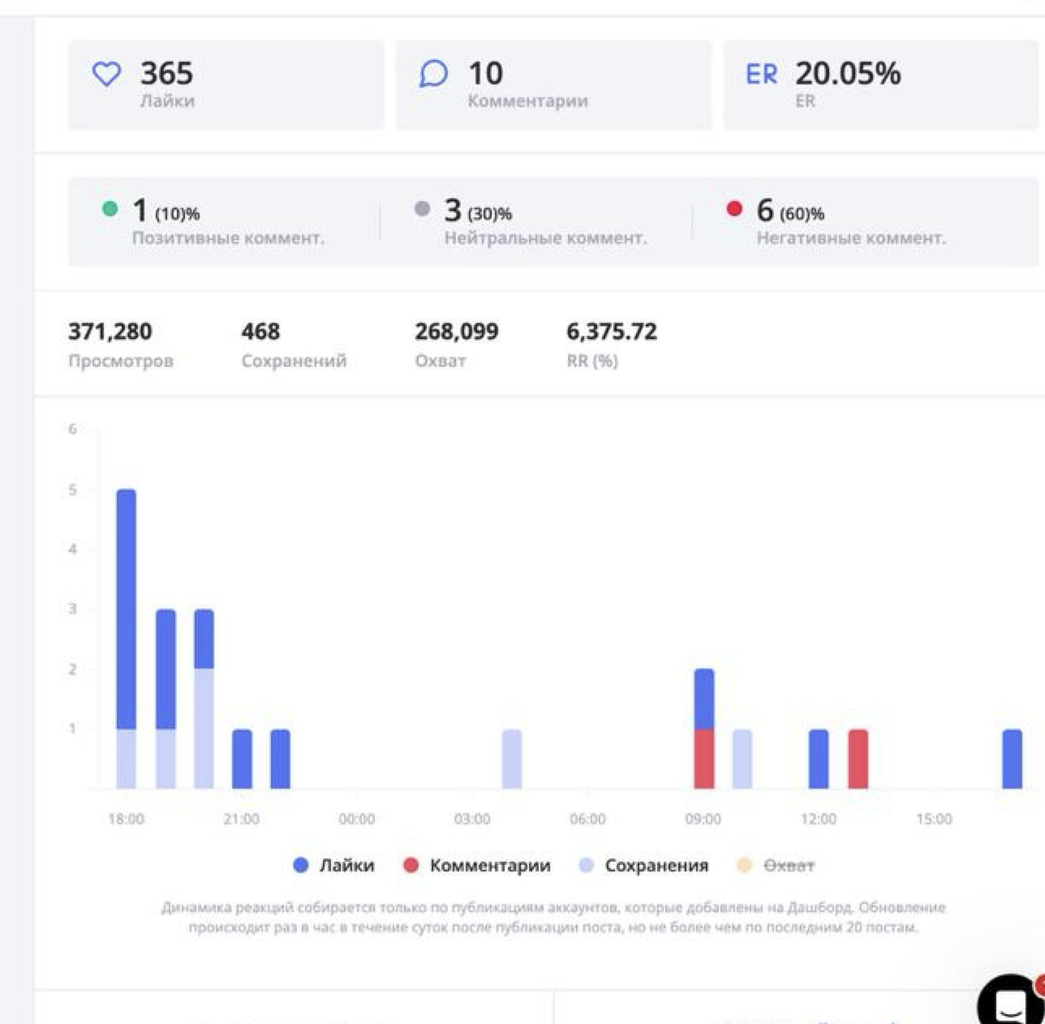
Task: Click the red comments bar at 09:00
Action: coord(704,759)
